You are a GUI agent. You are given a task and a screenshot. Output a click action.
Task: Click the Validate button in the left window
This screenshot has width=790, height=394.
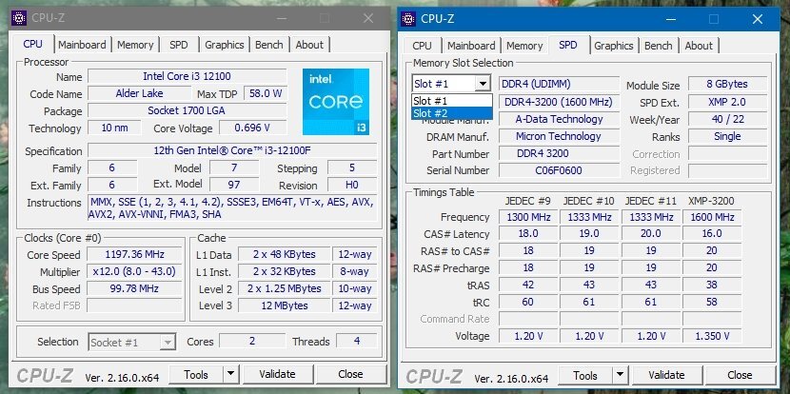point(277,374)
